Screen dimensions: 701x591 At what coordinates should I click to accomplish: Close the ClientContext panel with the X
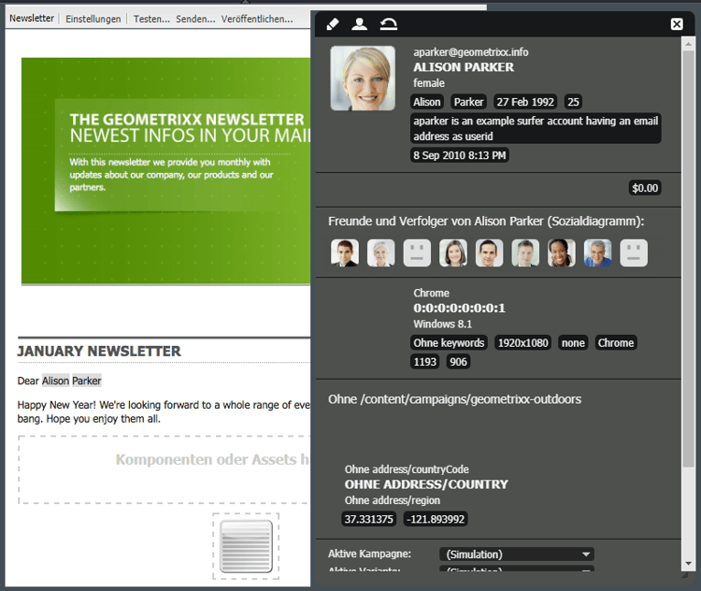(x=677, y=24)
